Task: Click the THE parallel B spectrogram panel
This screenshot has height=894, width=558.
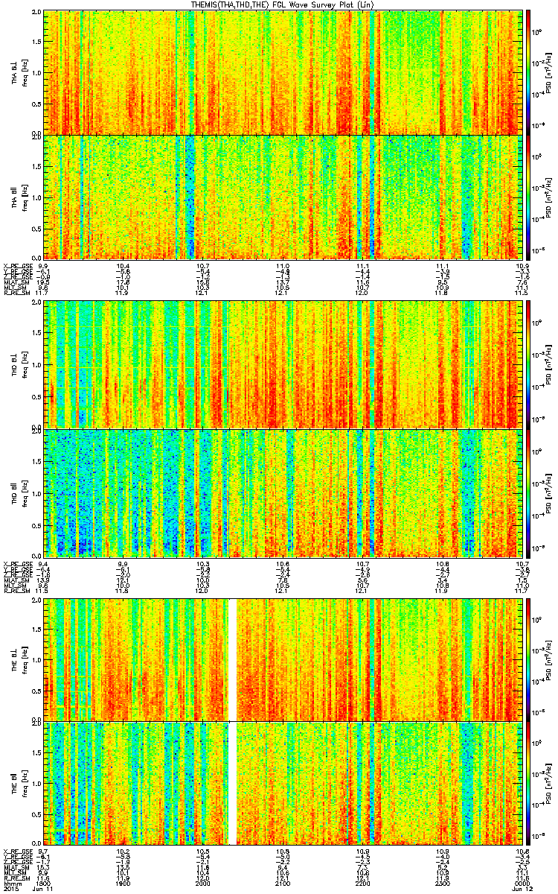Action: (x=283, y=783)
